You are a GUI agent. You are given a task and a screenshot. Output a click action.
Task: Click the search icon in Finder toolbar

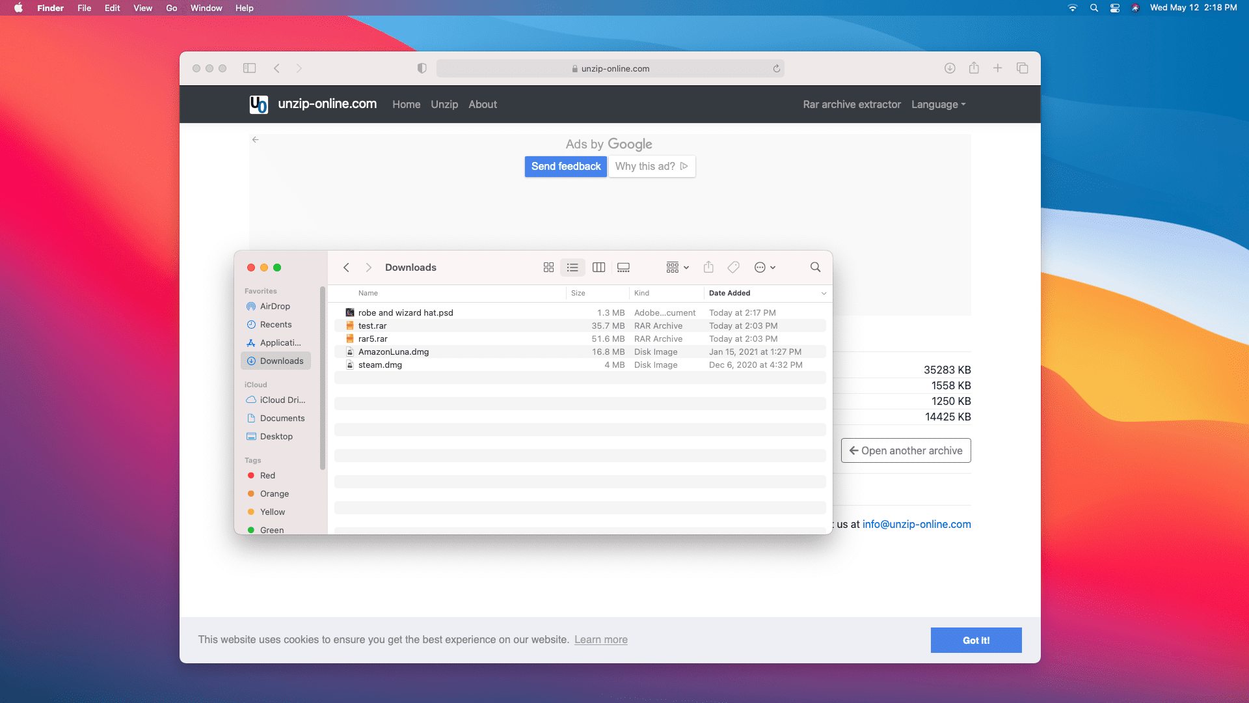(x=815, y=267)
